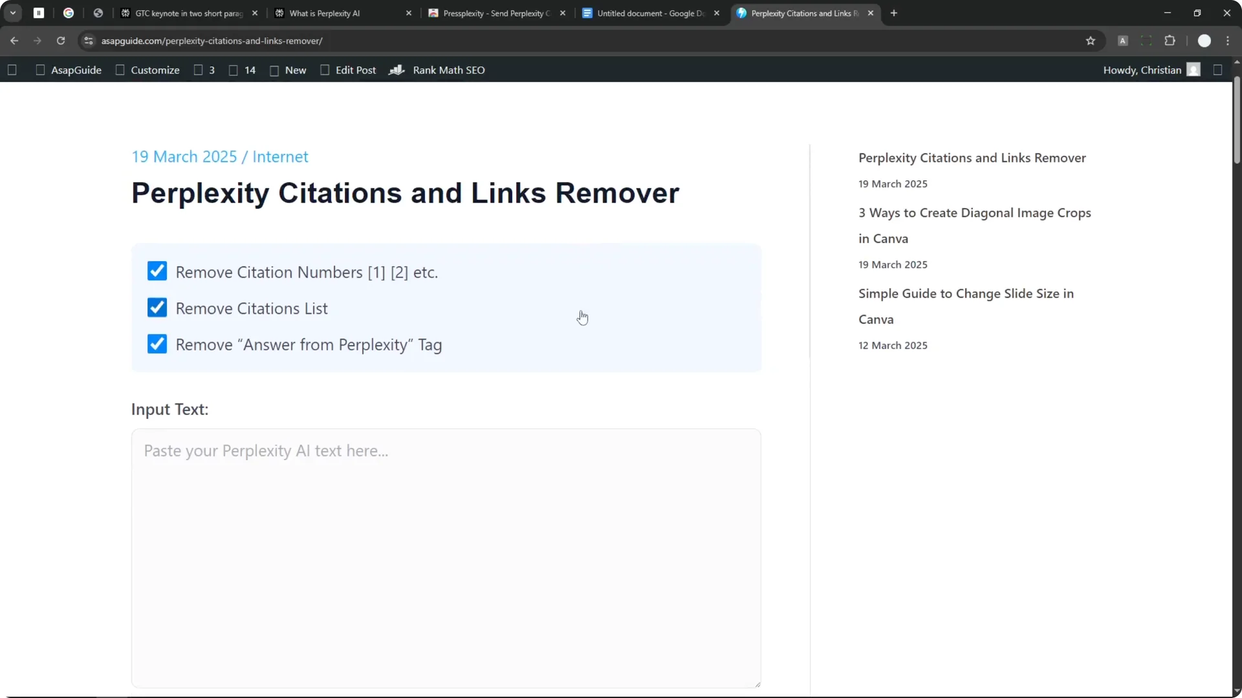Bookmark this page with the star icon
The height and width of the screenshot is (698, 1242).
point(1091,40)
